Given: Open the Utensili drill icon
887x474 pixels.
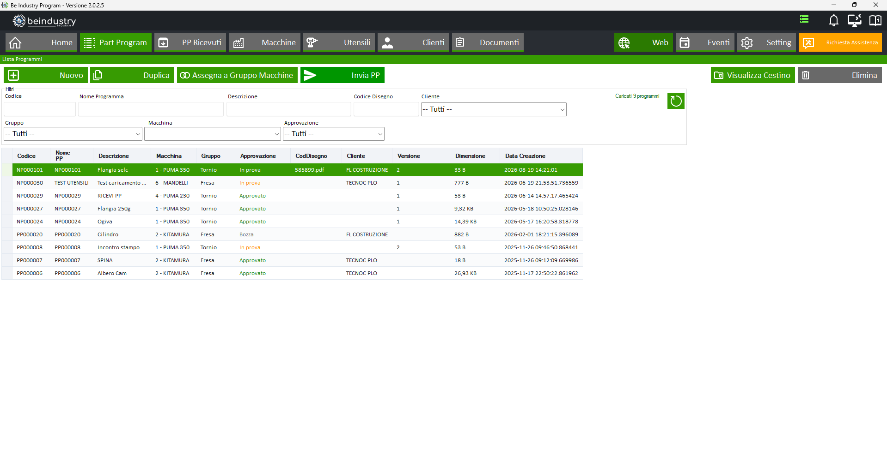Looking at the screenshot, I should pos(312,43).
